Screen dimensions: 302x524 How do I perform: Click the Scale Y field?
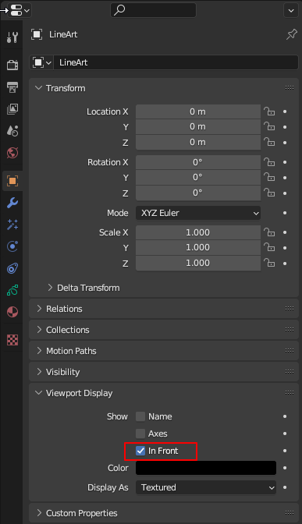point(198,248)
